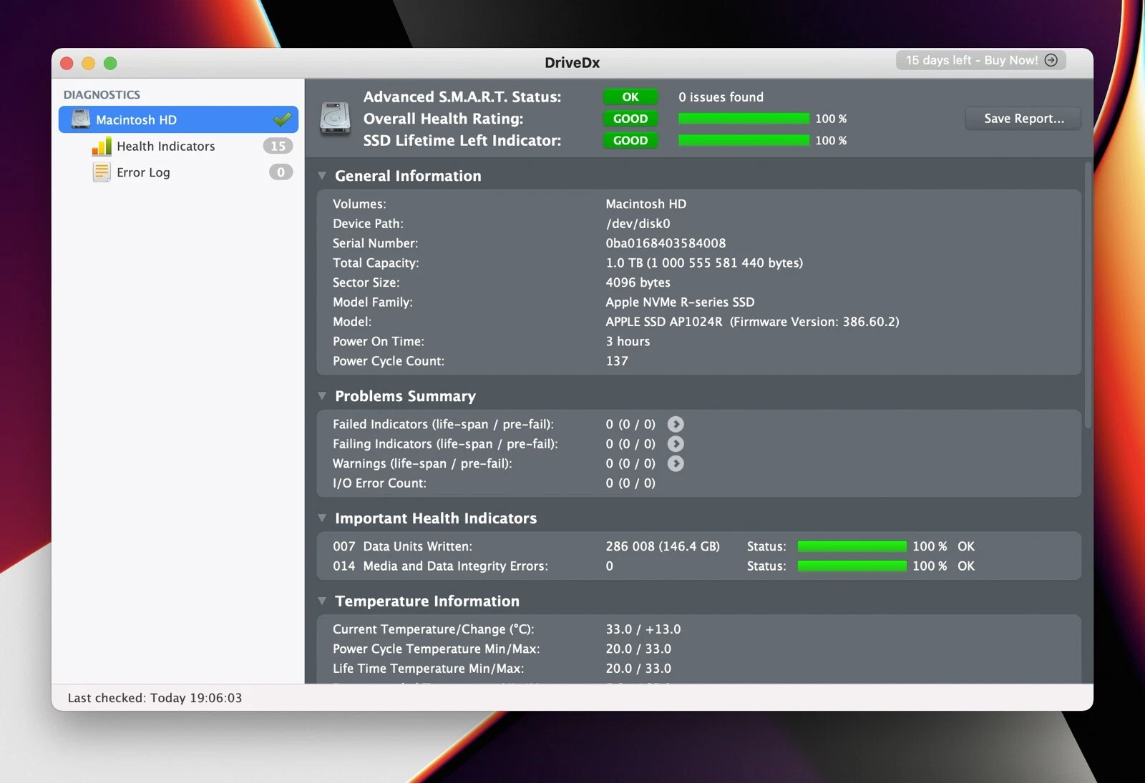Click the Sector Size value 4096 bytes
This screenshot has height=783, width=1145.
click(x=638, y=282)
